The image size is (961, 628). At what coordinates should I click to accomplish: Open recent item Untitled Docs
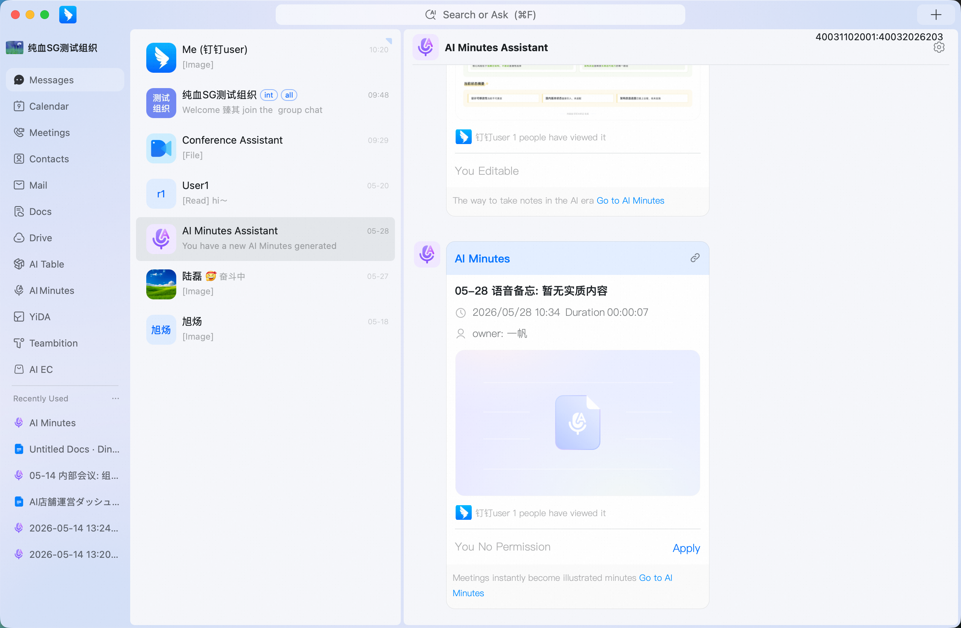coord(65,449)
